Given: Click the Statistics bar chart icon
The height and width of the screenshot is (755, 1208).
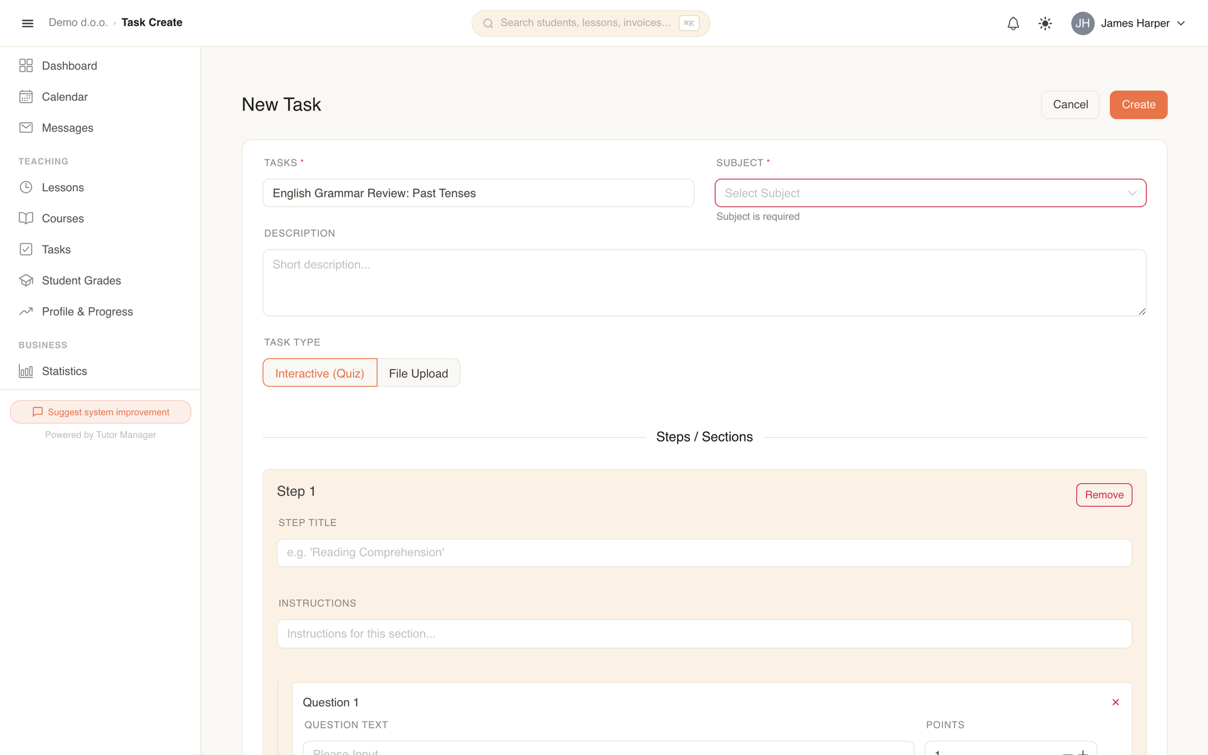Looking at the screenshot, I should pos(26,371).
